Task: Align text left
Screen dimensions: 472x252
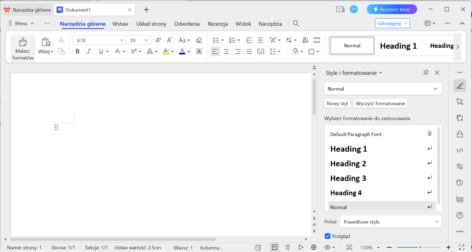Action: point(215,51)
